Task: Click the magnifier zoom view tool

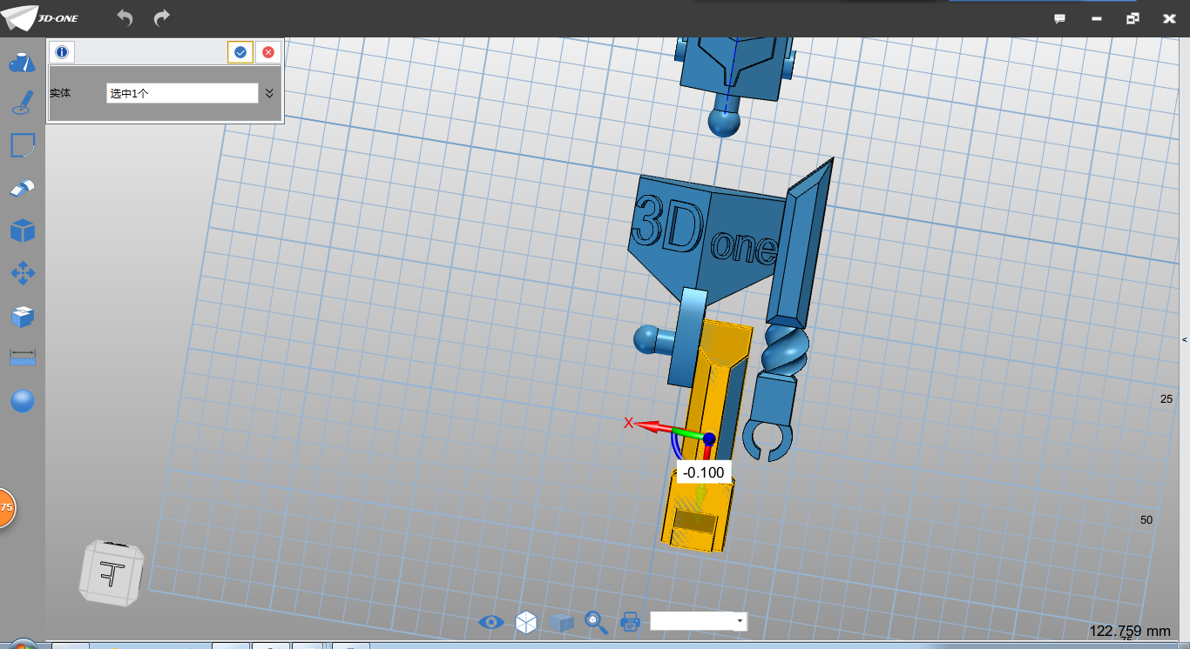Action: 596,621
